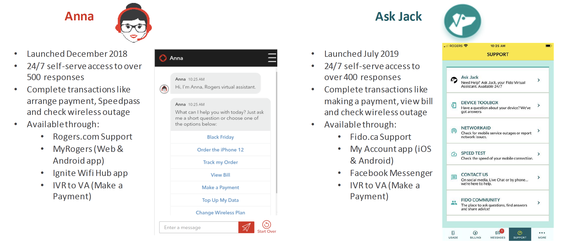The width and height of the screenshot is (568, 247).
Task: Click the SUPPORT header title in Fido app
Action: click(498, 54)
